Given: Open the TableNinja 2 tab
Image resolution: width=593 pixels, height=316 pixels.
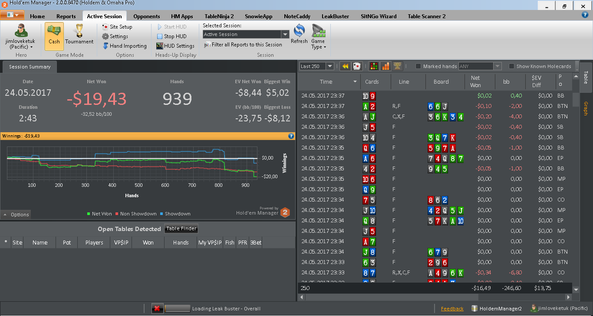Looking at the screenshot, I should [x=219, y=16].
